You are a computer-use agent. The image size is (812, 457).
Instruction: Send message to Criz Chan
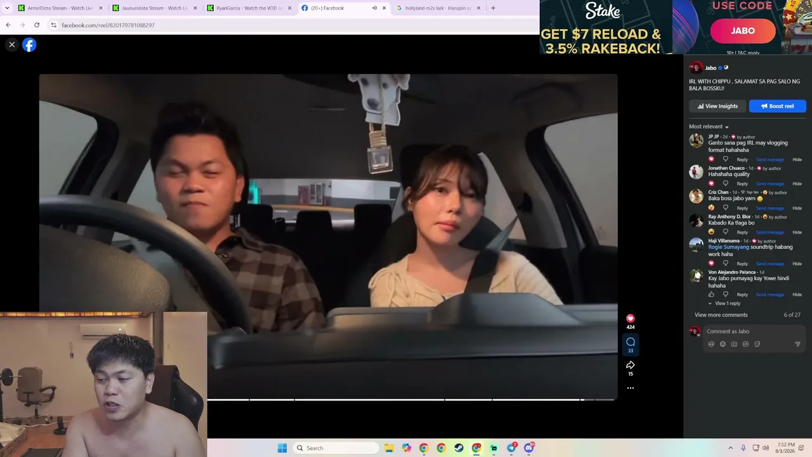769,208
